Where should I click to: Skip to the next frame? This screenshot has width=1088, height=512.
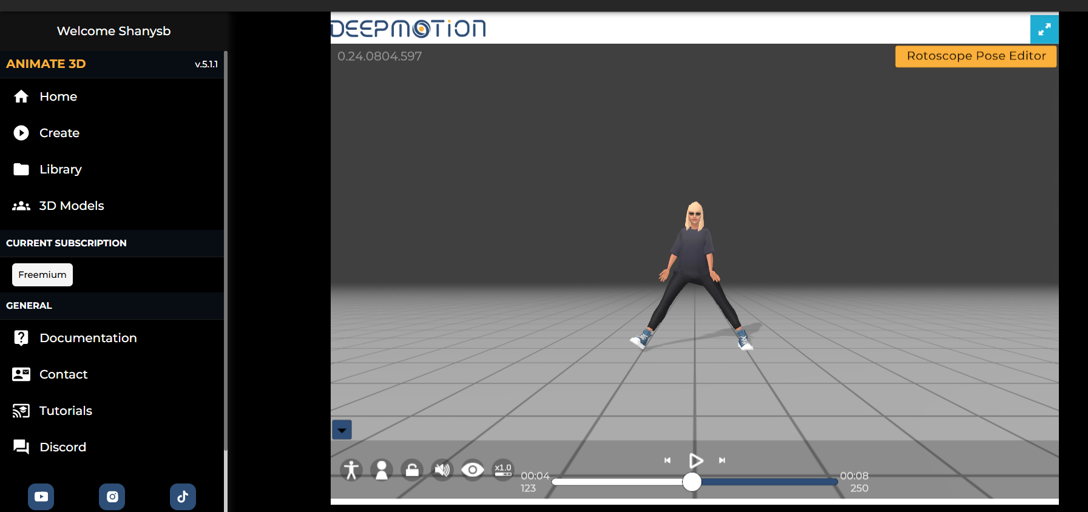point(722,460)
